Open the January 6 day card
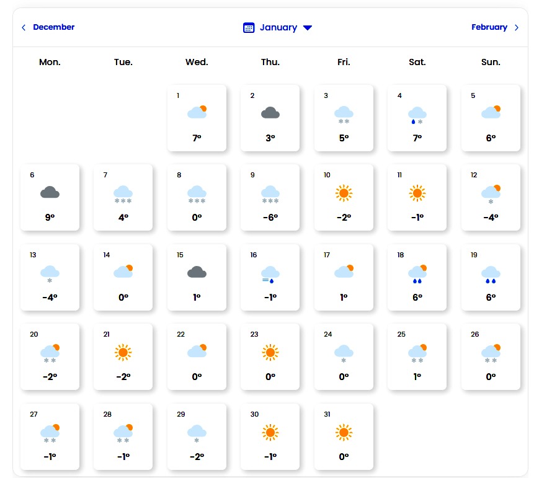Image resolution: width=534 pixels, height=478 pixels. [x=50, y=198]
